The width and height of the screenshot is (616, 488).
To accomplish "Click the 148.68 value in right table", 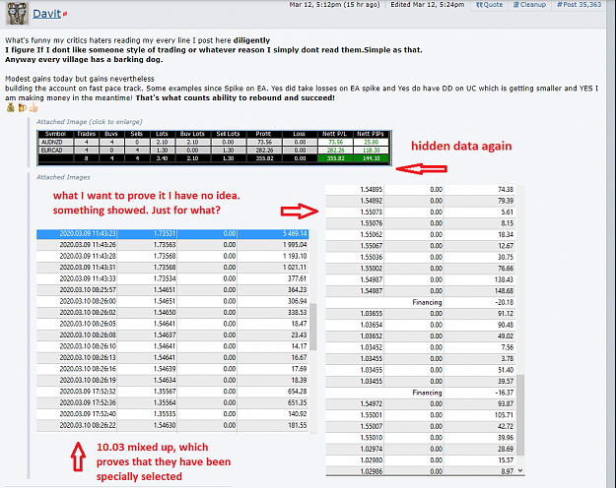I will (506, 291).
